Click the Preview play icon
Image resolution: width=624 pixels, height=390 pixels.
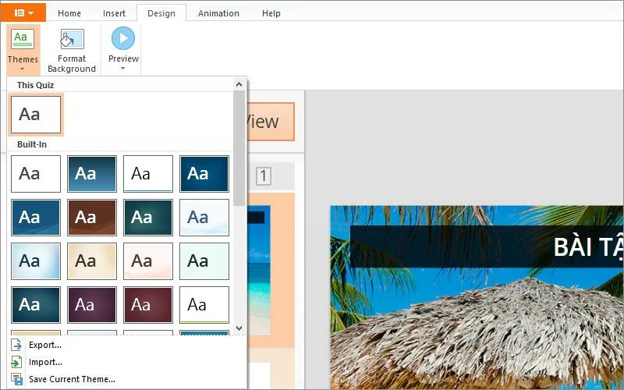pos(123,38)
